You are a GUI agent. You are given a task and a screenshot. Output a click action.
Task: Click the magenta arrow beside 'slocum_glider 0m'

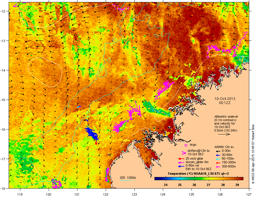coord(181,162)
